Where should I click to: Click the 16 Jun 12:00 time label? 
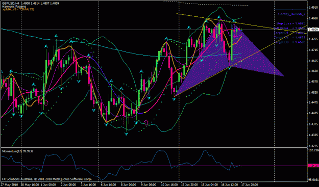pos(230,185)
